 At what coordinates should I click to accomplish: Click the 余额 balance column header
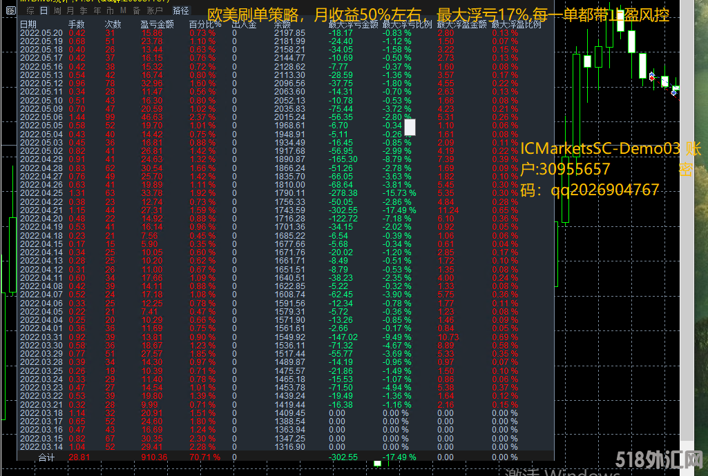point(282,24)
